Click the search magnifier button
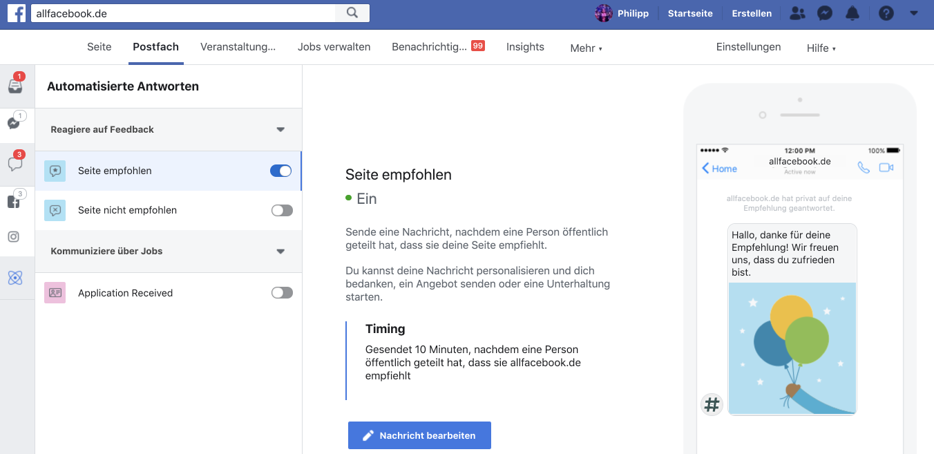The height and width of the screenshot is (454, 934). [352, 13]
